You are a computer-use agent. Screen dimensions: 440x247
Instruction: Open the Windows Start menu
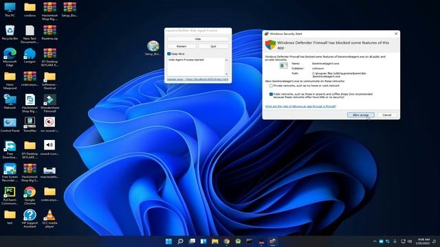tap(168, 242)
